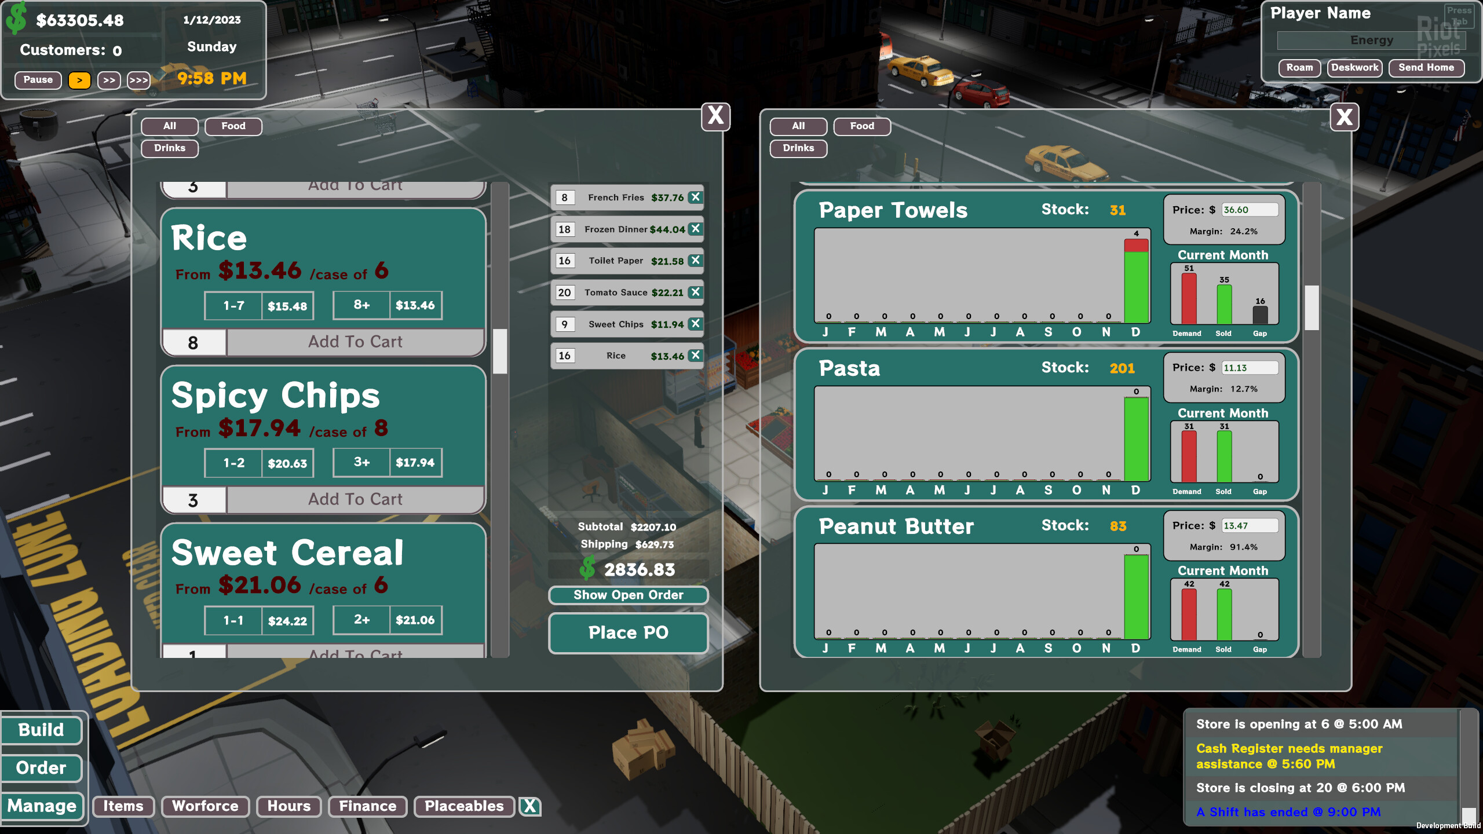Remove Sweet Chips from the cart
Viewport: 1483px width, 834px height.
(696, 324)
